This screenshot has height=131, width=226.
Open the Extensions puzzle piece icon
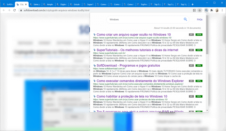click(x=212, y=10)
